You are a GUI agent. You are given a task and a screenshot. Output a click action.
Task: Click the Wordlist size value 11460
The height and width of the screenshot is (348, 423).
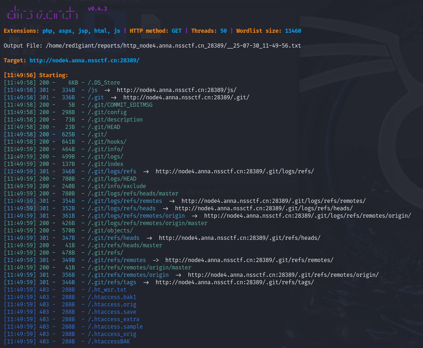(293, 31)
